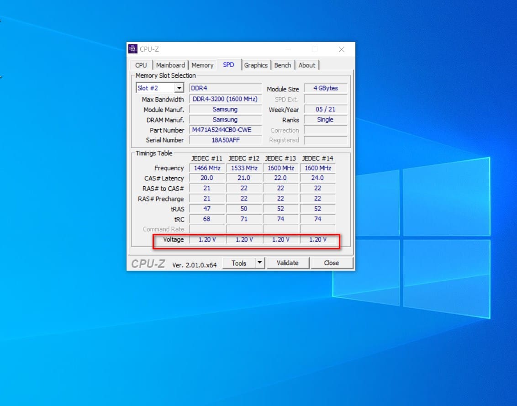Open the Memory tab
This screenshot has height=406, width=517.
[202, 65]
